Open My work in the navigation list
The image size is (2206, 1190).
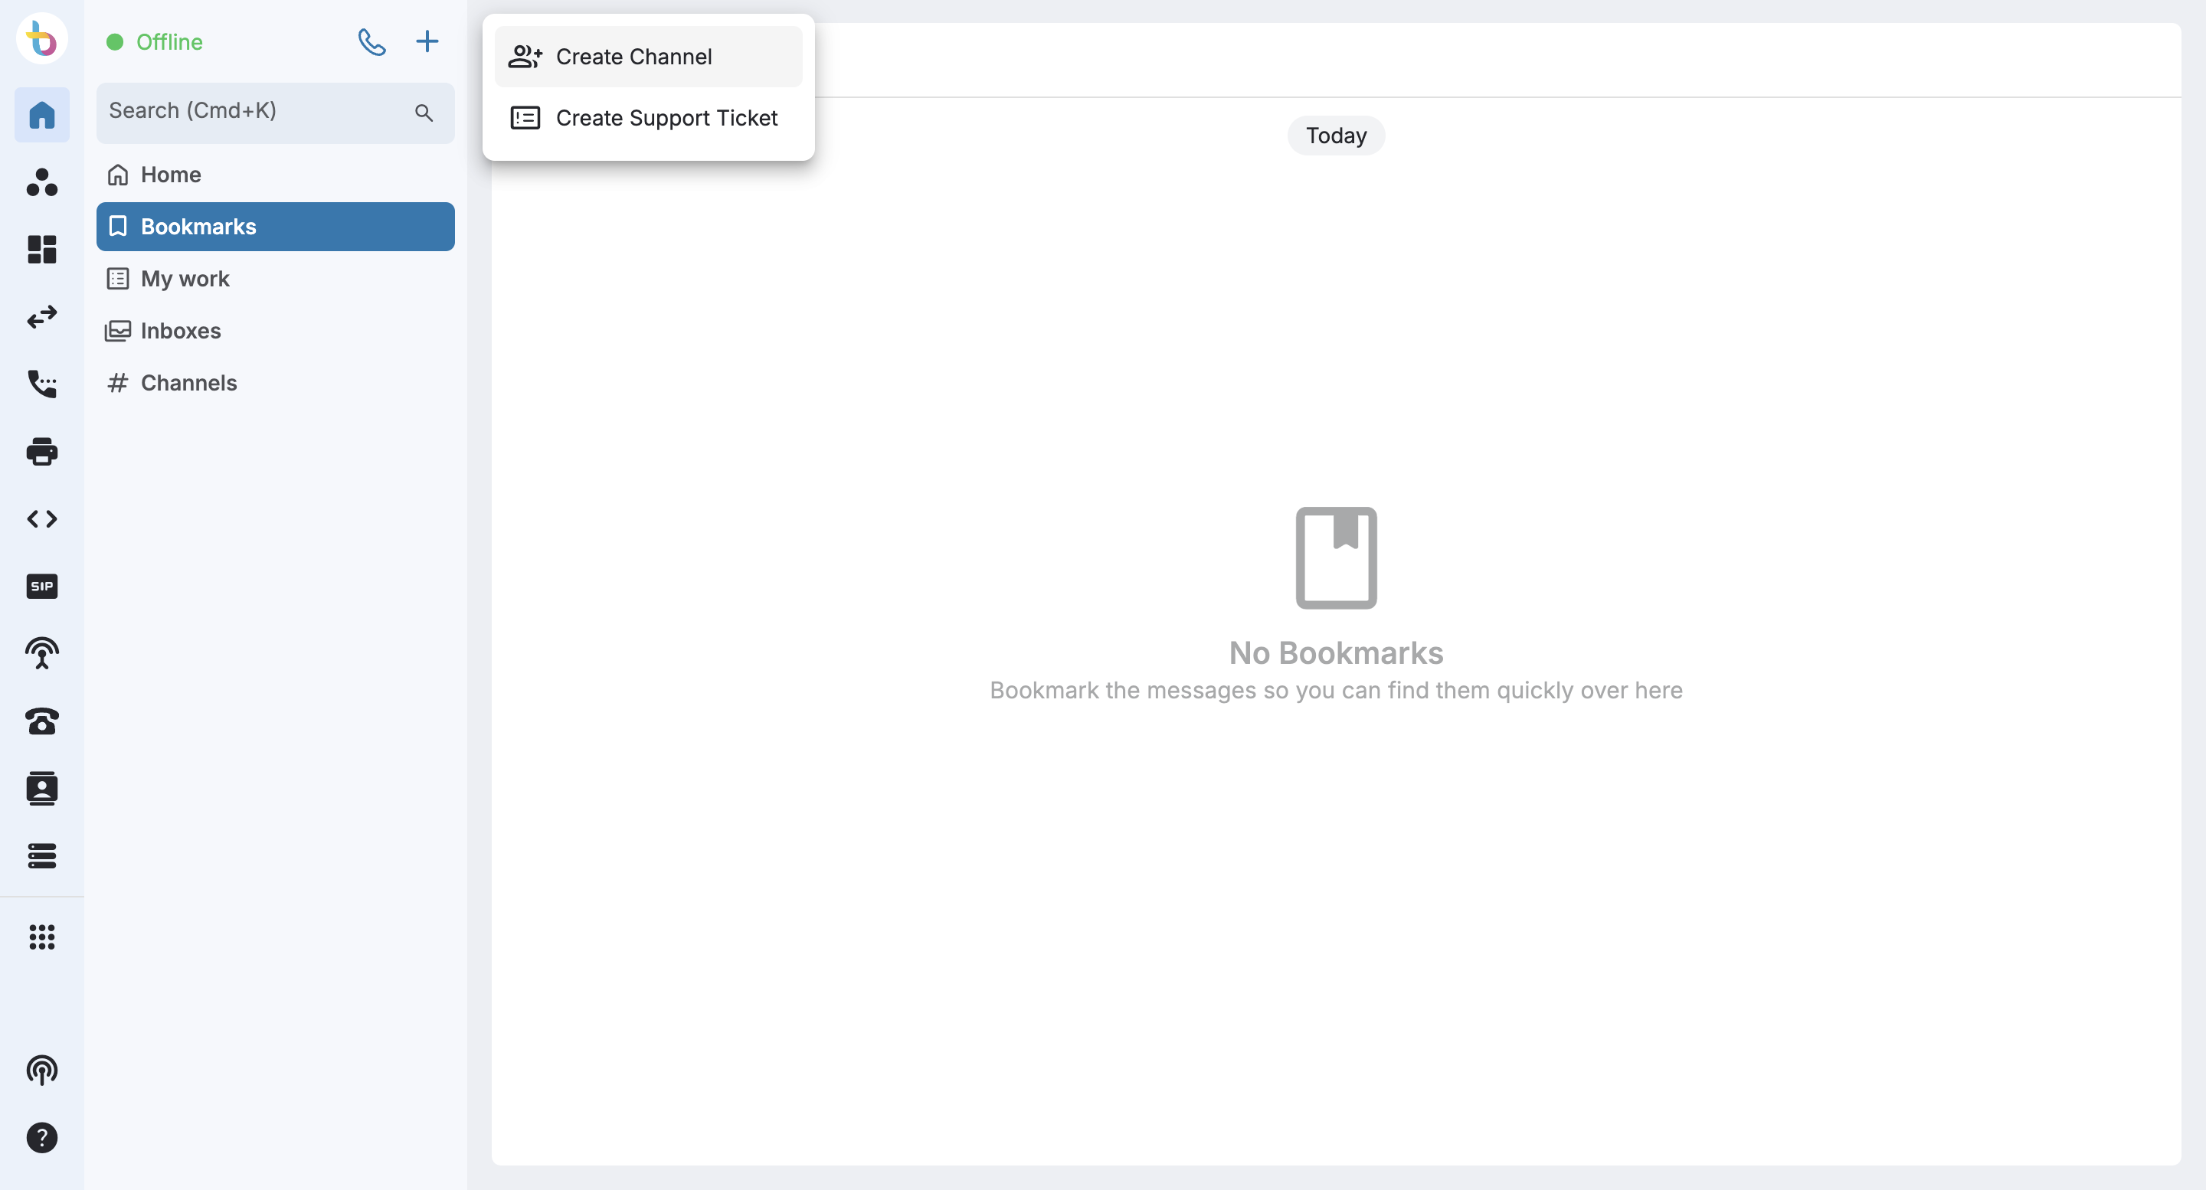pos(275,279)
